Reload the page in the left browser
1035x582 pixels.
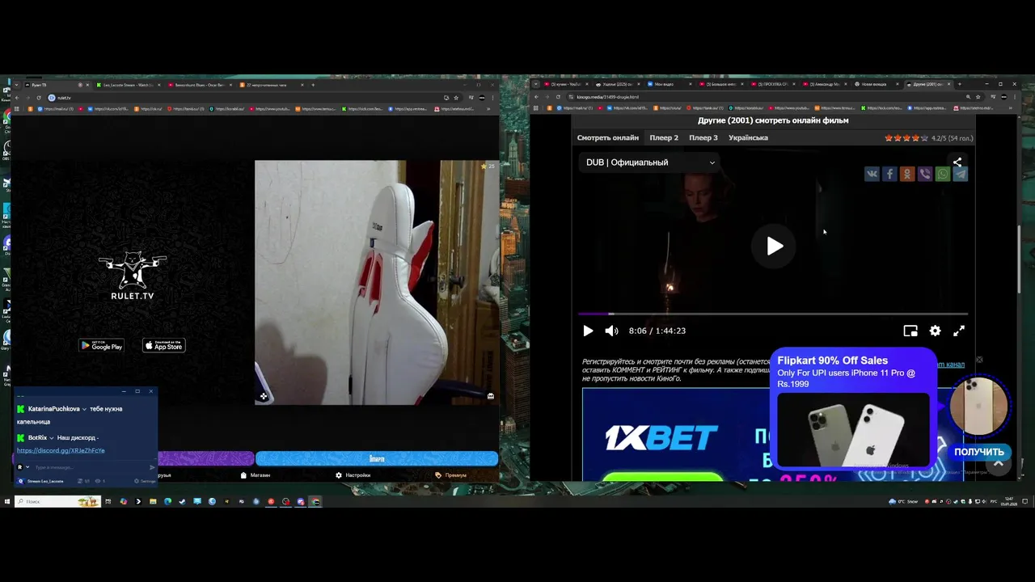(x=38, y=98)
